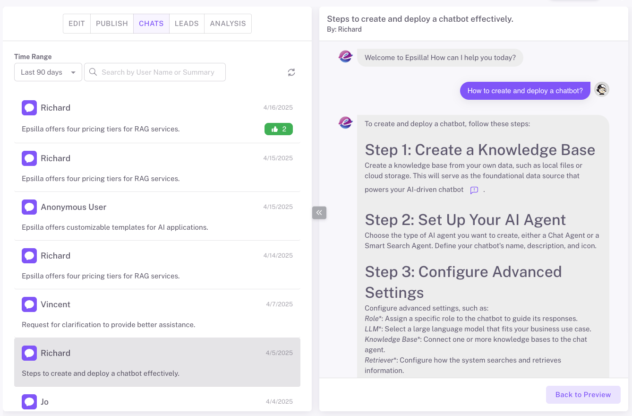
Task: Open Vincent's request for clarification chat
Action: coord(157,314)
